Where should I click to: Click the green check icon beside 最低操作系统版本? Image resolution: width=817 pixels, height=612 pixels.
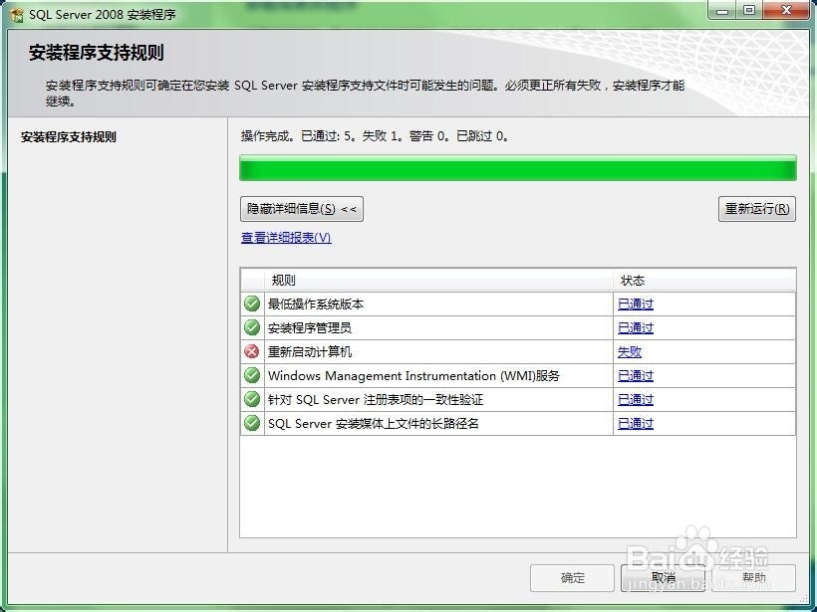[x=251, y=304]
